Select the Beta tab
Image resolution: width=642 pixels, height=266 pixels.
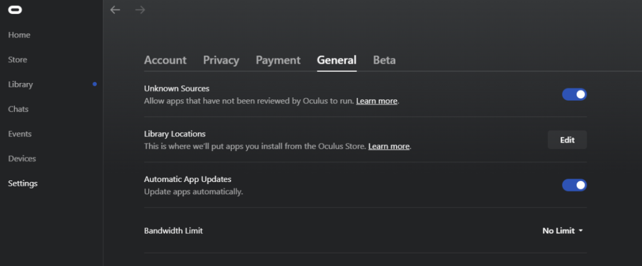[384, 60]
